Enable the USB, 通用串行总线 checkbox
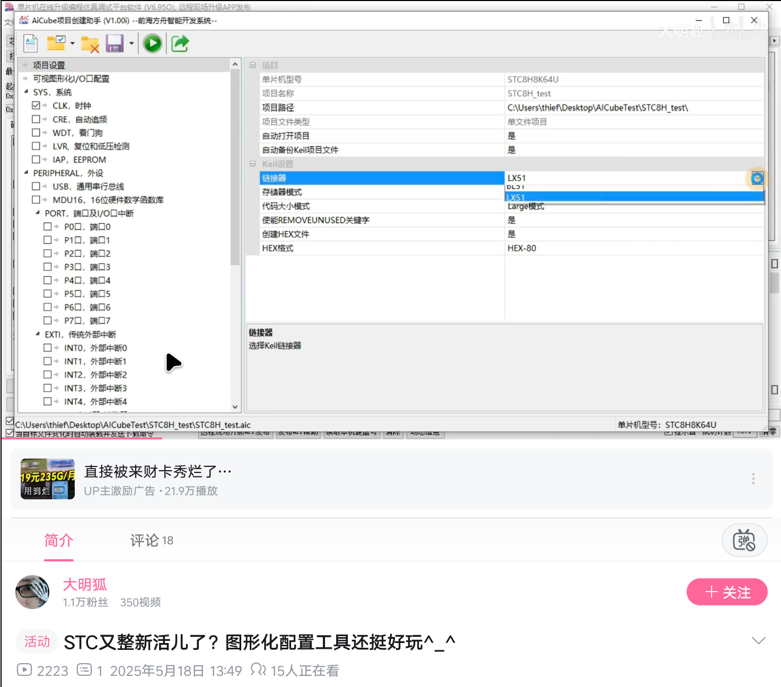This screenshot has height=687, width=781. tap(36, 187)
